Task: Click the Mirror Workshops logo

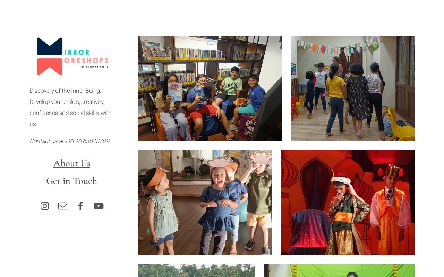Action: click(x=72, y=56)
